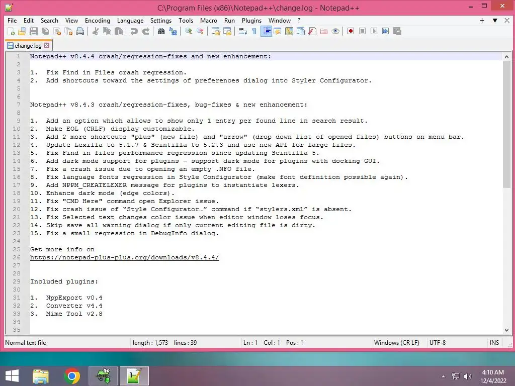Click the Redo arrow icon

click(x=145, y=31)
